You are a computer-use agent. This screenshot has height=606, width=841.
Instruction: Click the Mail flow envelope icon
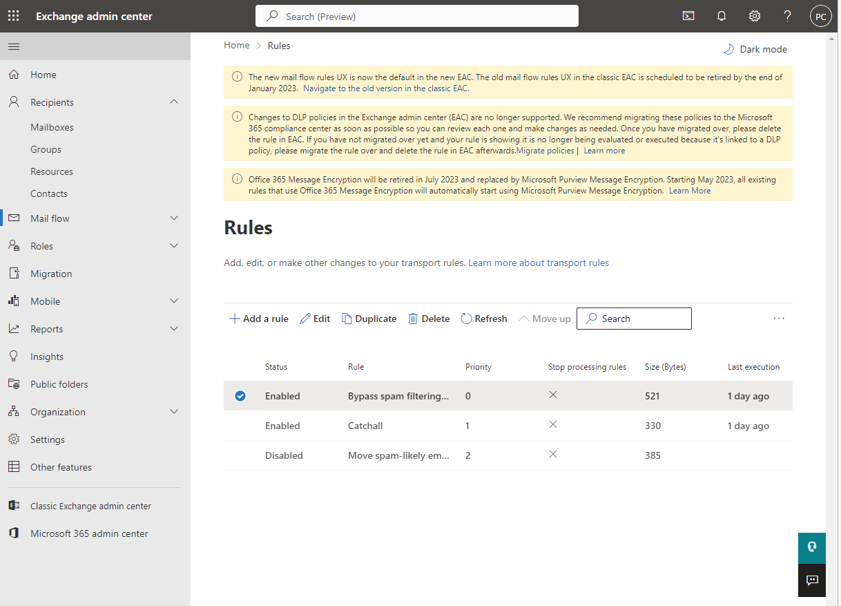[14, 218]
